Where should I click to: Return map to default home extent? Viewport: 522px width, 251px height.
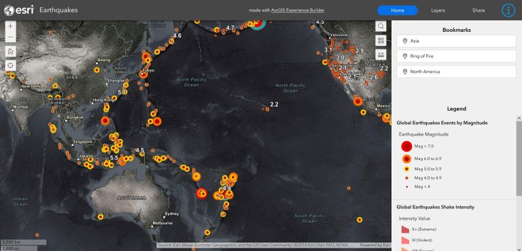pyautogui.click(x=11, y=51)
